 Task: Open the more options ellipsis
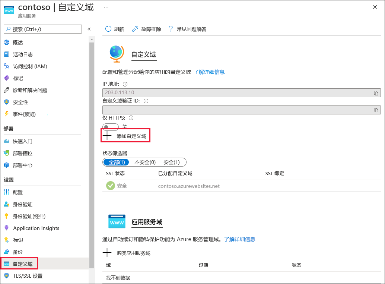[106, 7]
